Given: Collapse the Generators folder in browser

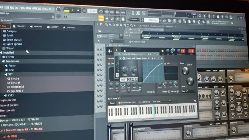Looking at the screenshot, I should point(4,61).
